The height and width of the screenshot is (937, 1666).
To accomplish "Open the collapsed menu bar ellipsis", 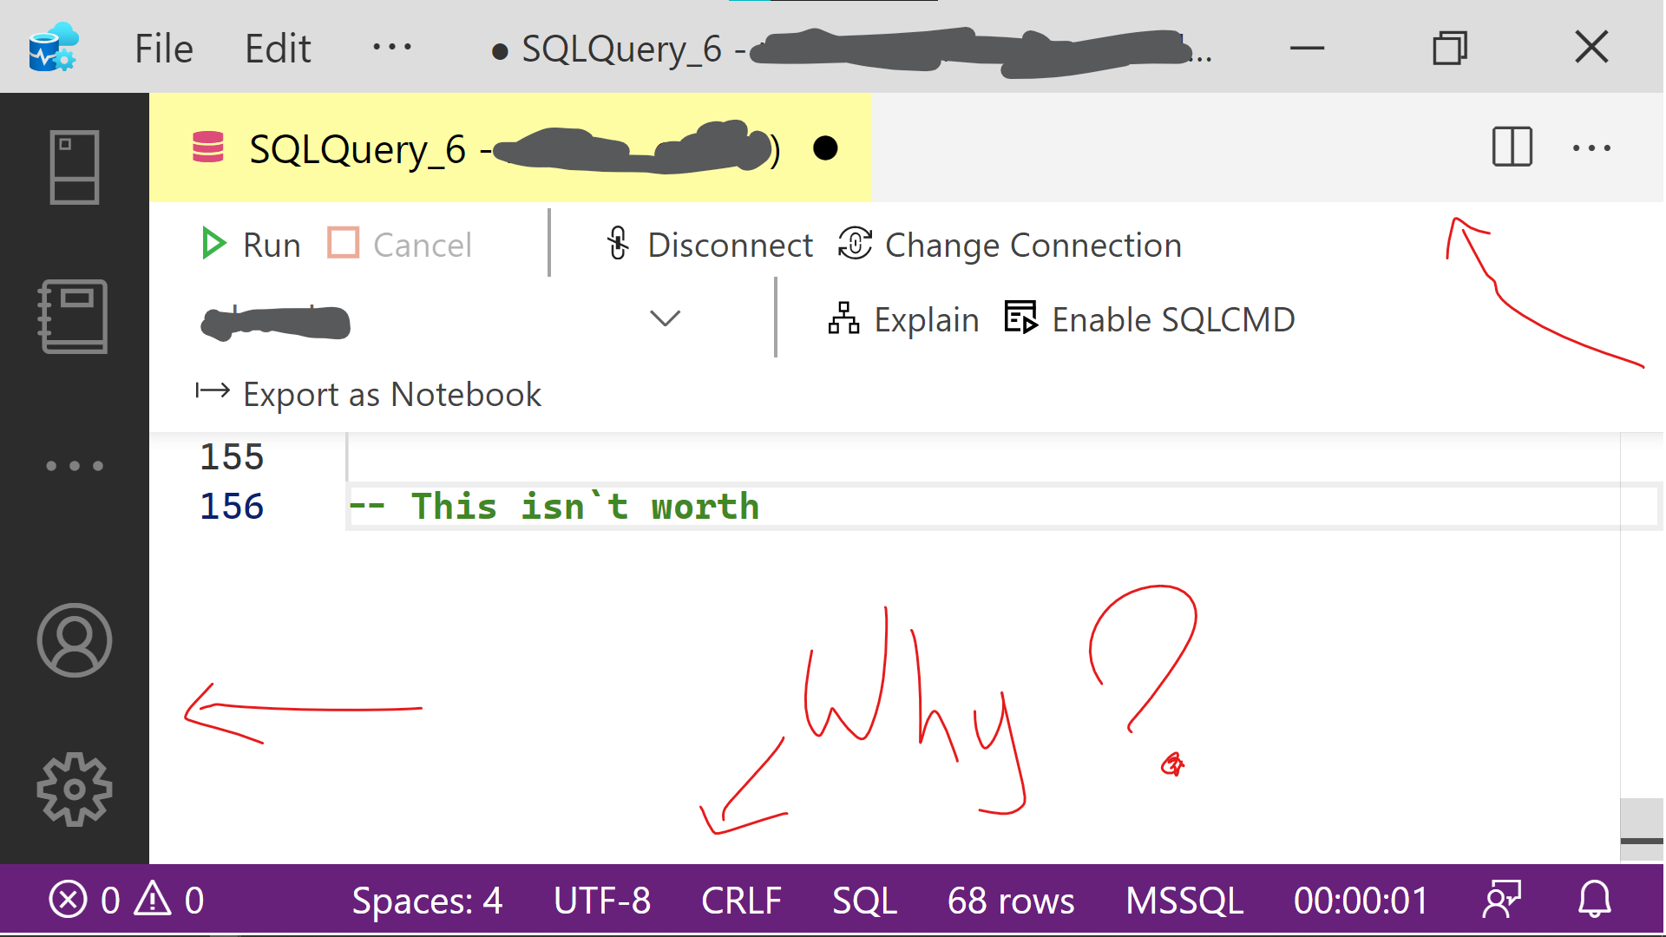I will pos(392,47).
